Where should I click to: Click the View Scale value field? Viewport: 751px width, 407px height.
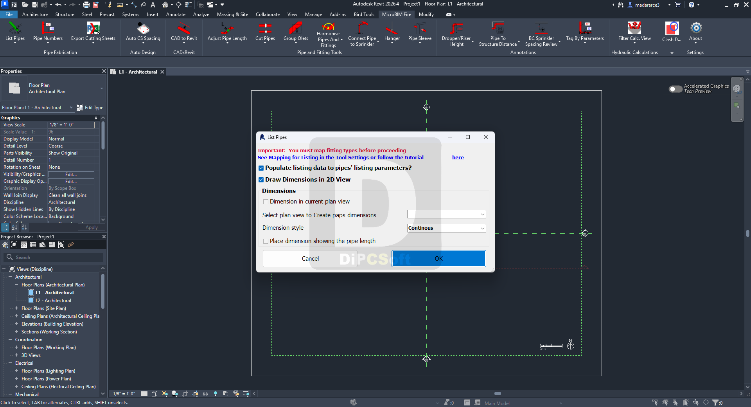[x=71, y=125]
